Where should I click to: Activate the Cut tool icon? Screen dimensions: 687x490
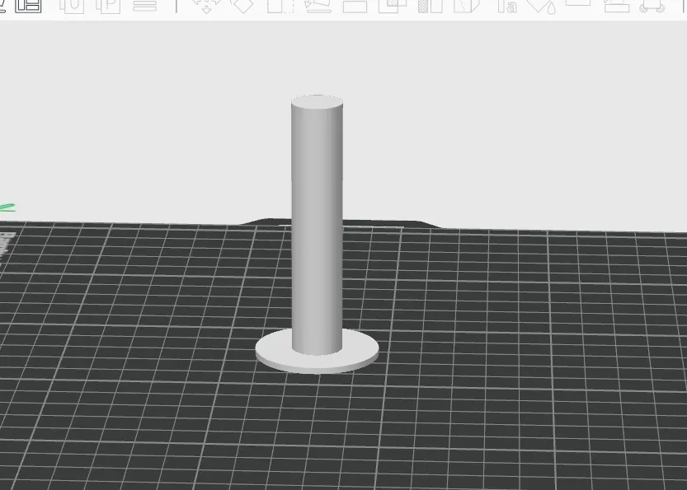click(x=355, y=5)
